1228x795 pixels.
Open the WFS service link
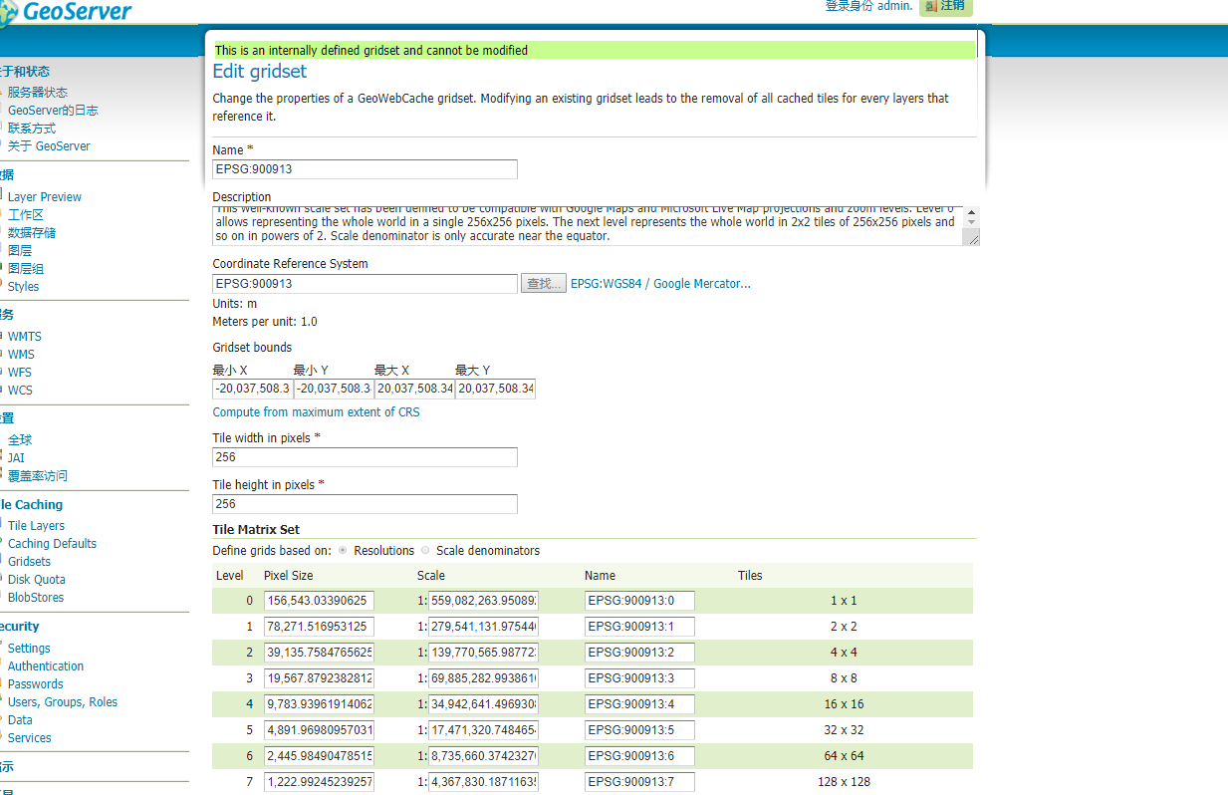click(x=20, y=373)
